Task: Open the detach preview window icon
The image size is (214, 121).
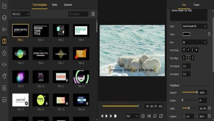Action: click(x=155, y=116)
